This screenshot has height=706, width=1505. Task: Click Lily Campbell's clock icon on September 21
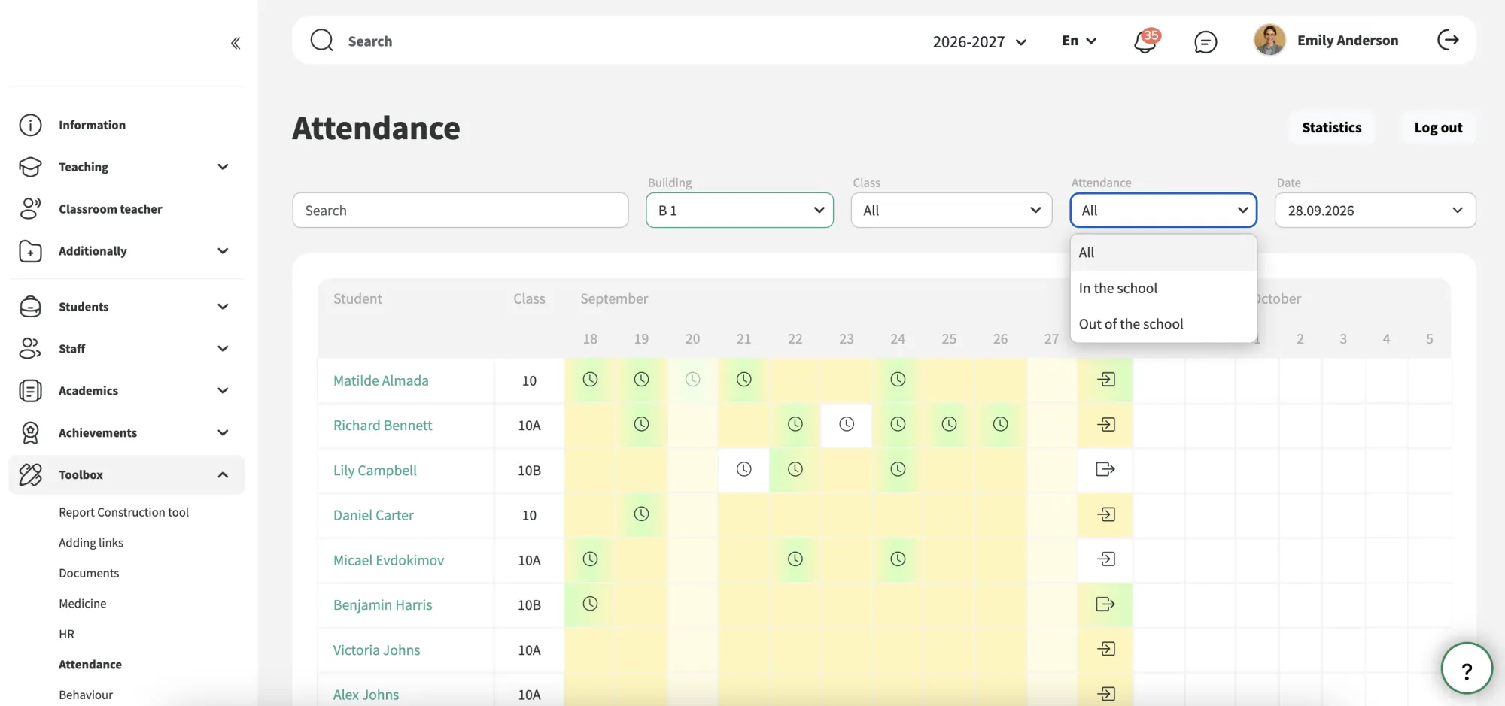744,469
